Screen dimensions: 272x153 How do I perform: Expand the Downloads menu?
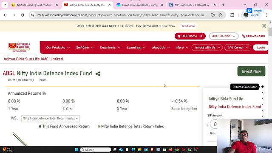(110, 48)
